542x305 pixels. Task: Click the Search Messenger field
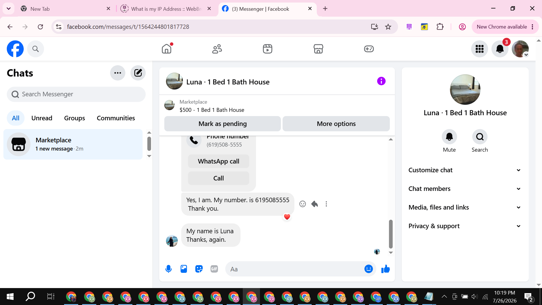click(x=76, y=94)
